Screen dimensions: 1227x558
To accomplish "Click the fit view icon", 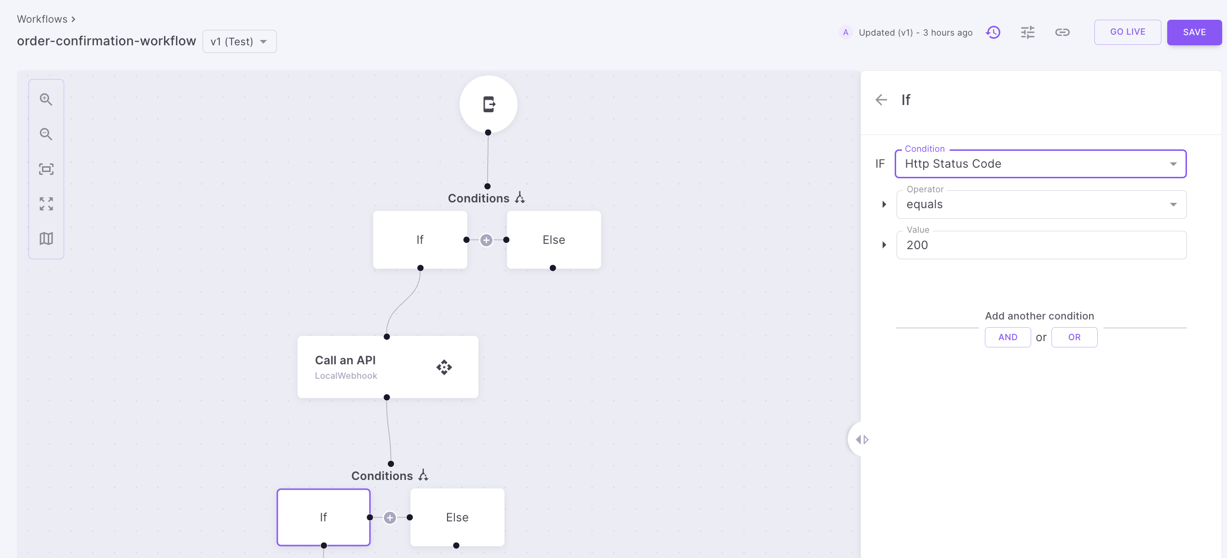I will 46,169.
